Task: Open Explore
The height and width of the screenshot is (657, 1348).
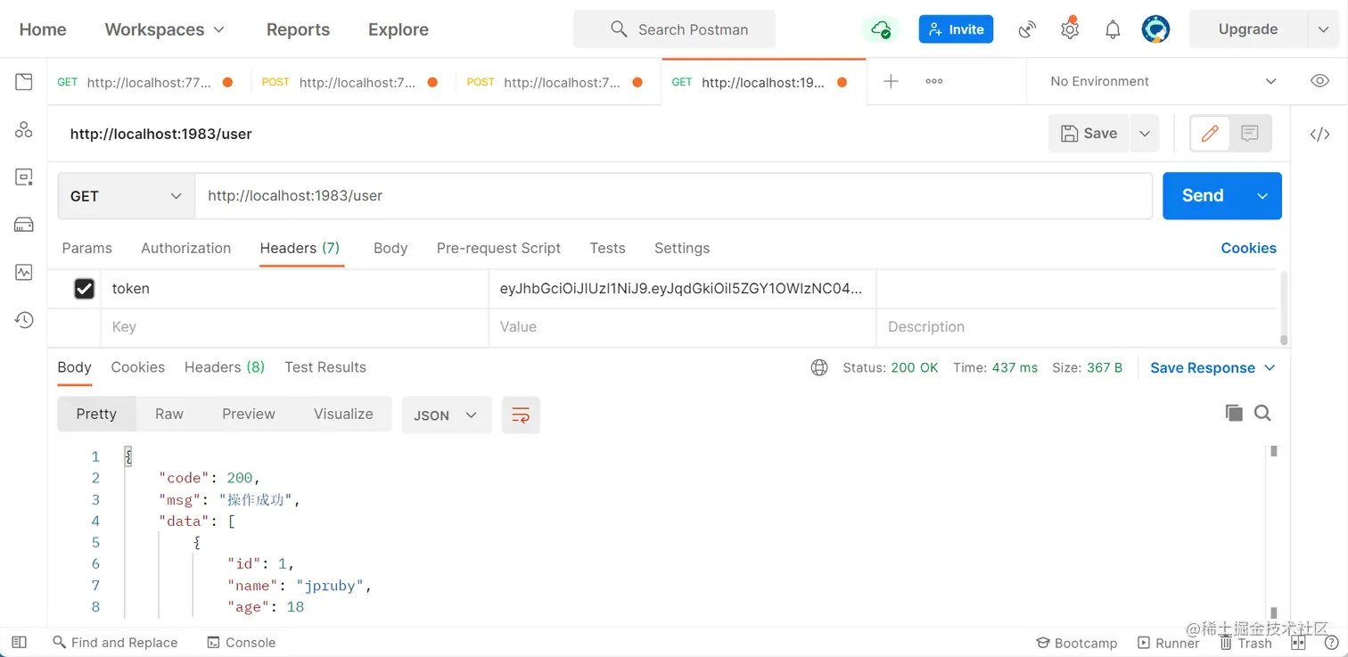Action: pyautogui.click(x=399, y=29)
